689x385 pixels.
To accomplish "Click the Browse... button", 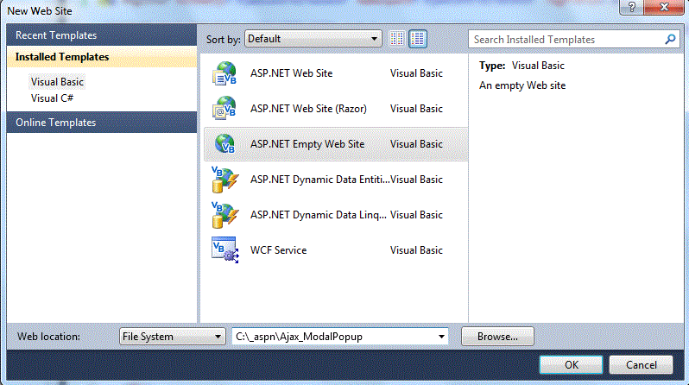I will pos(497,337).
